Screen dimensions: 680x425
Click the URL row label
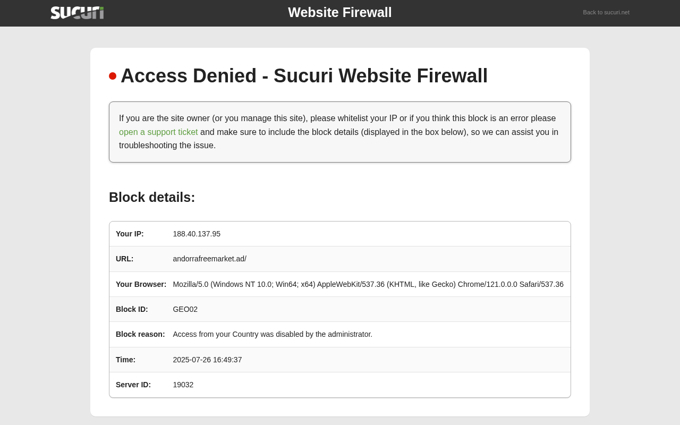(124, 259)
